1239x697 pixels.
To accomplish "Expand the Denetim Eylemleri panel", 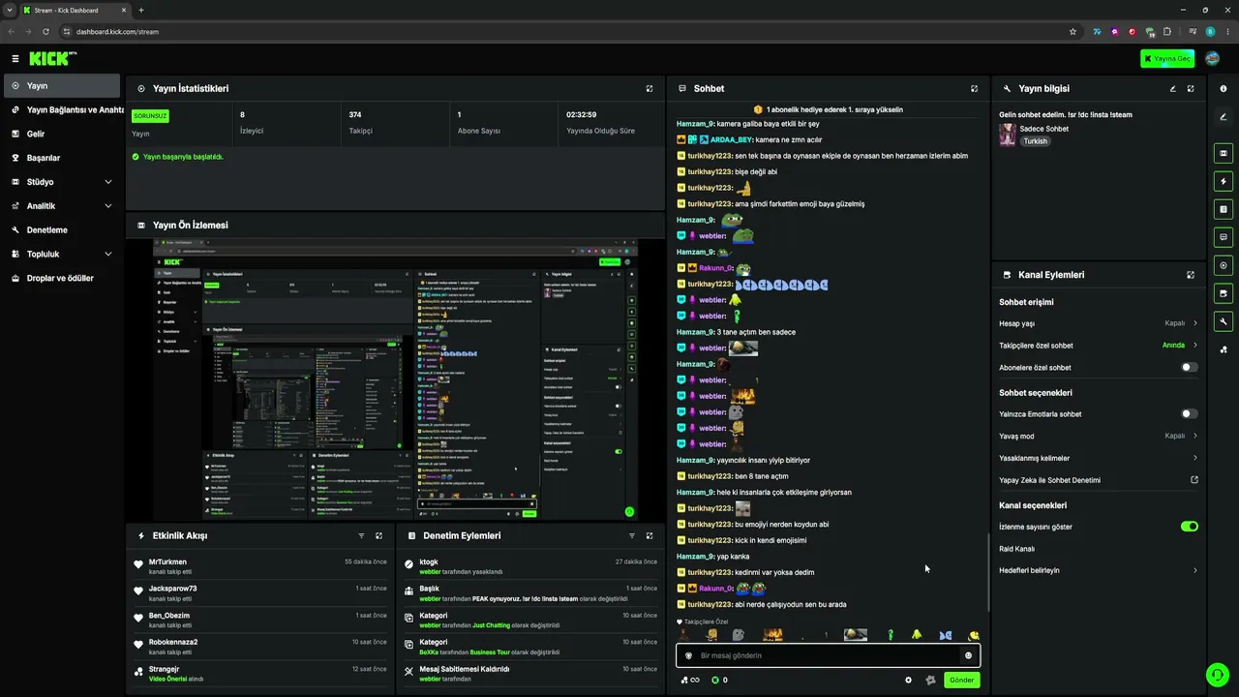I will tap(650, 535).
